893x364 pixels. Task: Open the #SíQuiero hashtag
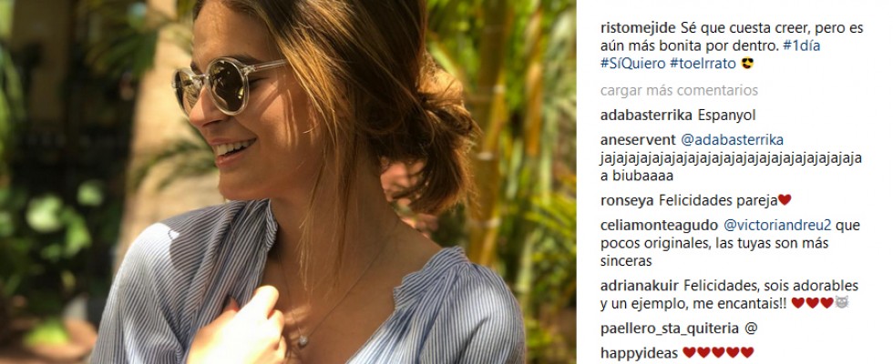pos(632,64)
